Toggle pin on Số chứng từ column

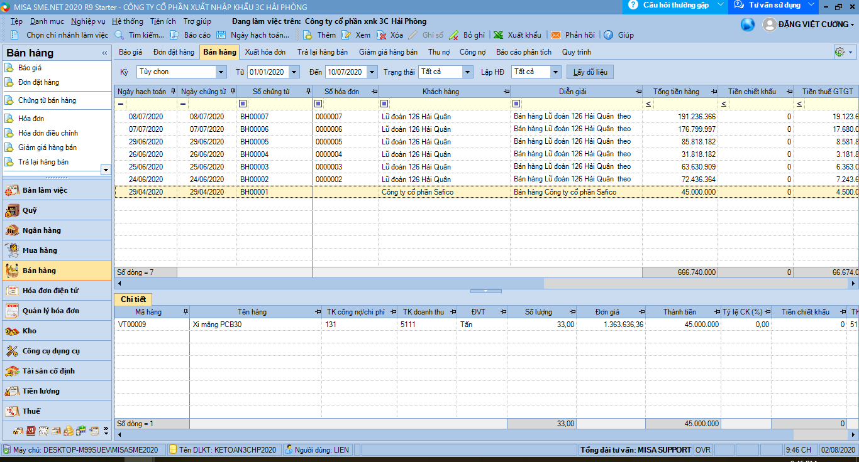(308, 92)
